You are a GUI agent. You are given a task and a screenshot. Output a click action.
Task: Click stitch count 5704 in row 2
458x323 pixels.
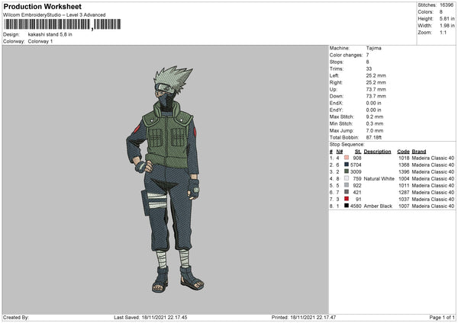(x=356, y=165)
